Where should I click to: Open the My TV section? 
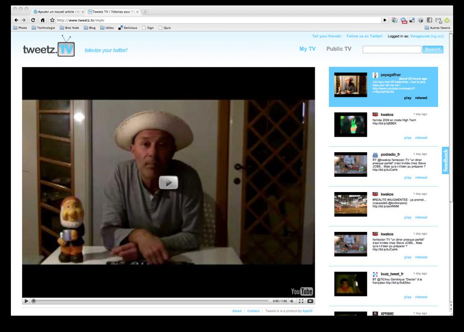click(308, 49)
